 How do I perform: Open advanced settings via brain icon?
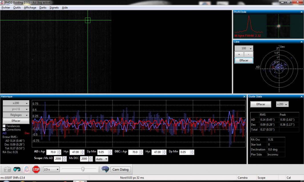coord(105,169)
